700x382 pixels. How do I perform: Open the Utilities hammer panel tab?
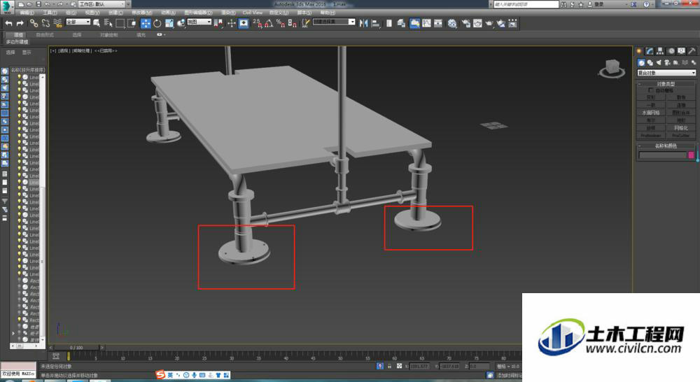692,51
